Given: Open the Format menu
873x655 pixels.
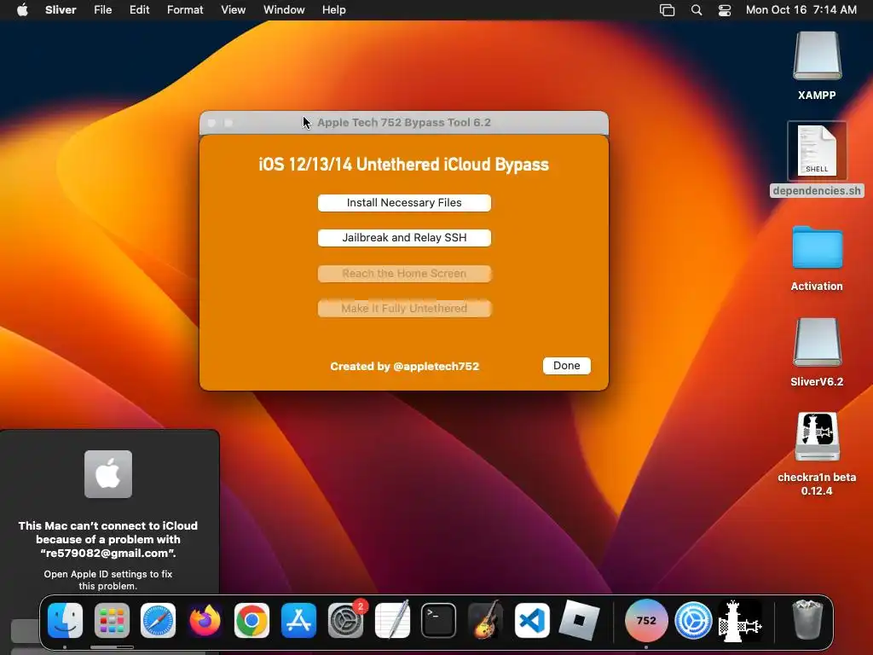Looking at the screenshot, I should point(185,10).
